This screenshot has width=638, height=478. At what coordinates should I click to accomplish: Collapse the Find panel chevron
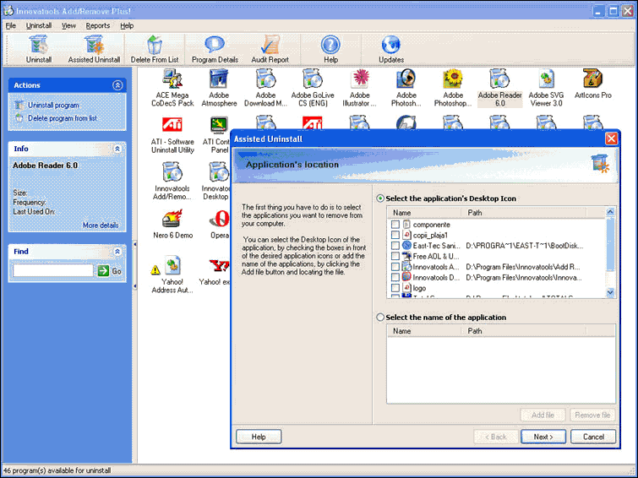point(117,252)
